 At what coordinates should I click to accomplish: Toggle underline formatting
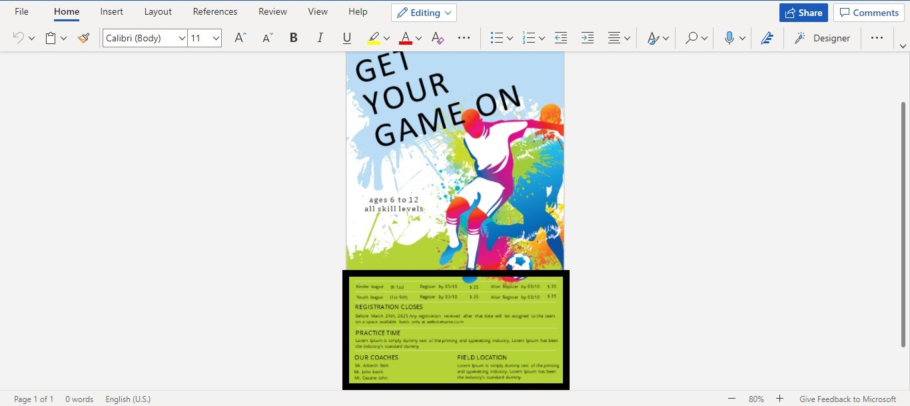tap(346, 38)
